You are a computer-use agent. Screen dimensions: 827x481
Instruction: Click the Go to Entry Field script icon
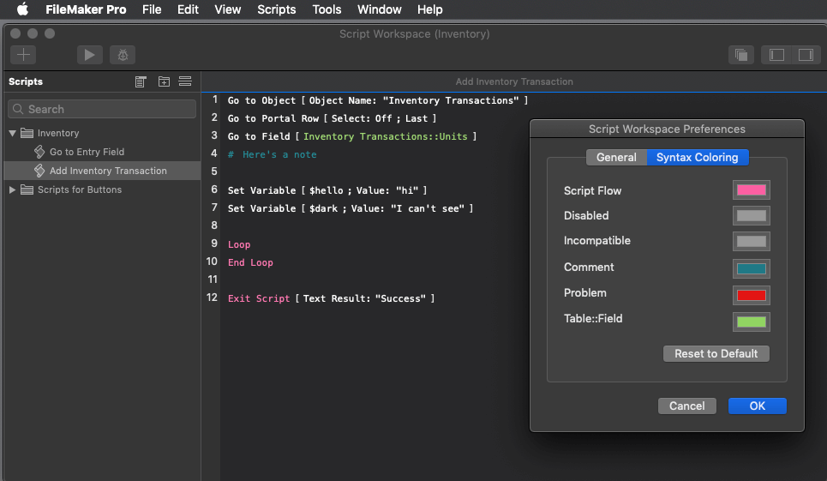[39, 152]
